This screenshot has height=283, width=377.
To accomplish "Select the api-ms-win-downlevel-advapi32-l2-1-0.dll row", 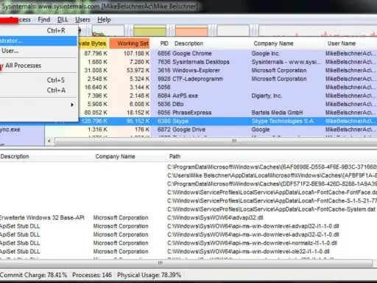I will 188,235.
